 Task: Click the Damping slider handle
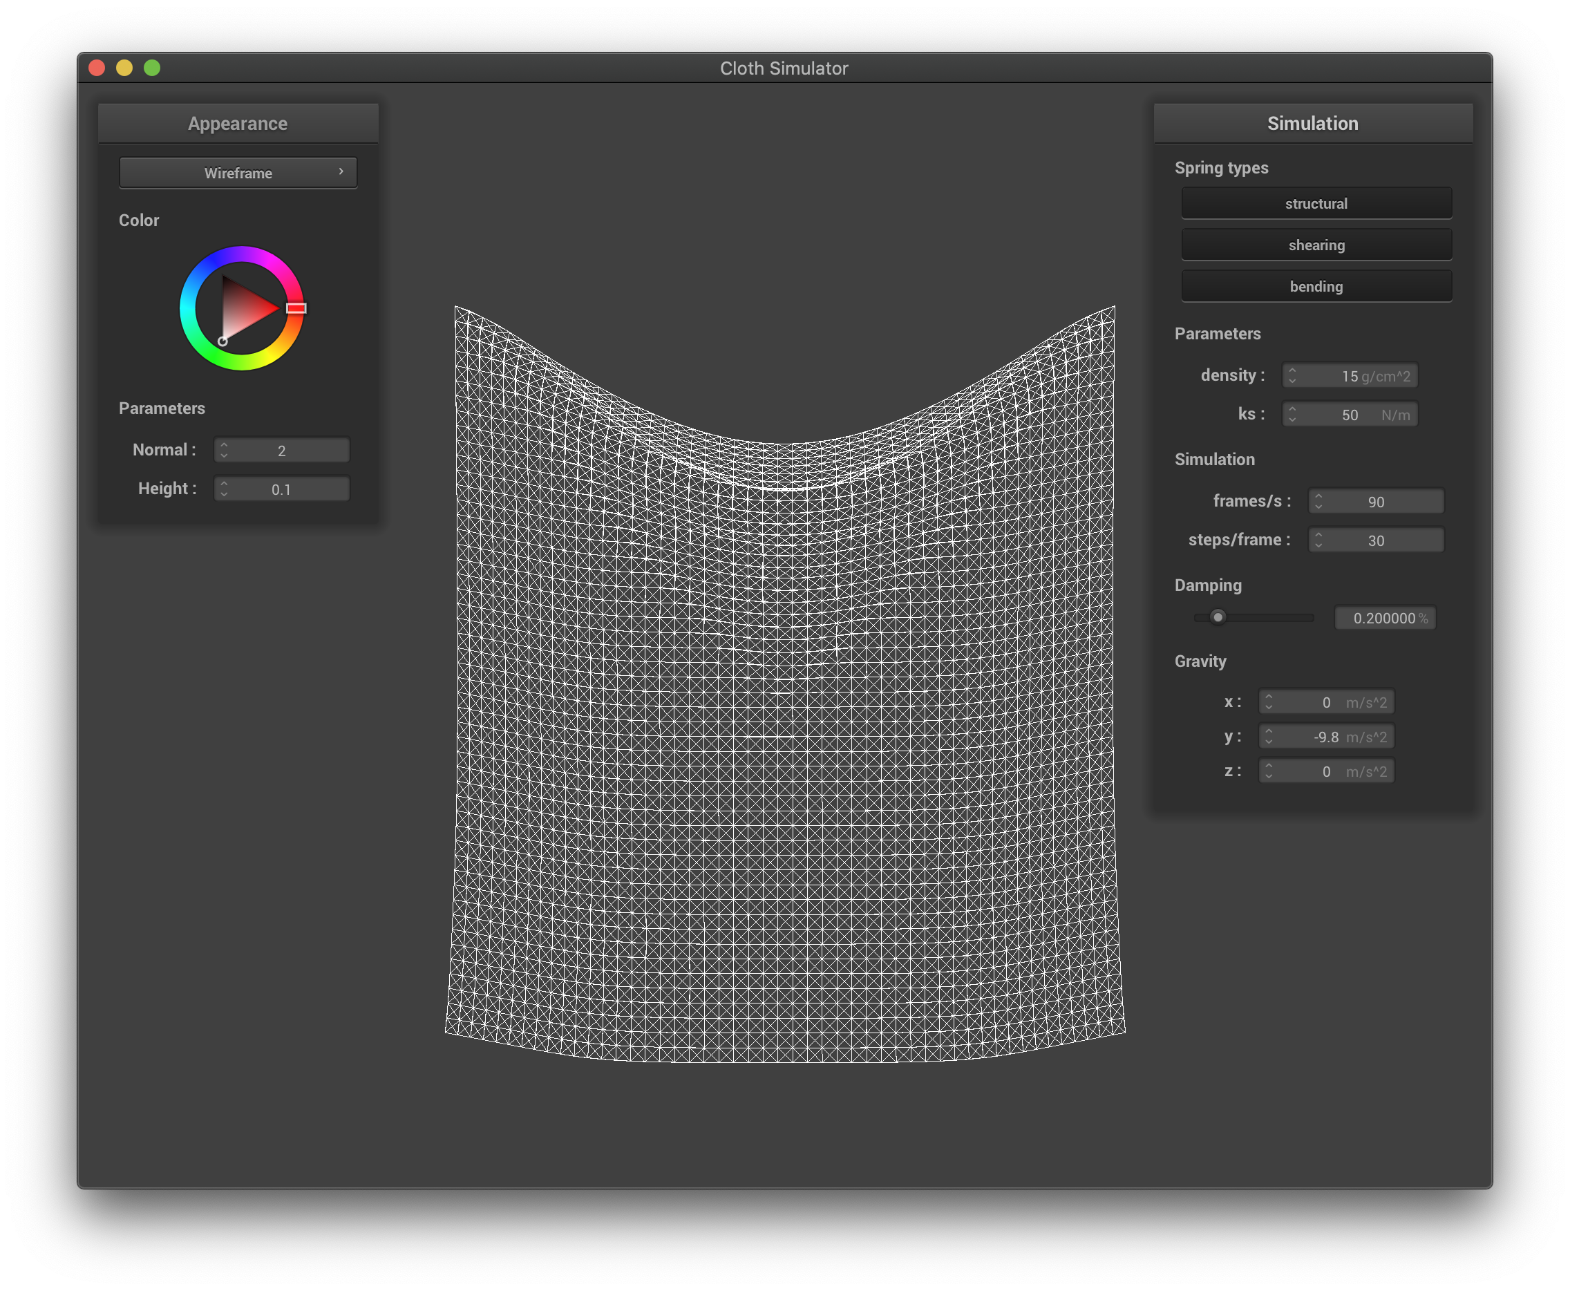pyautogui.click(x=1218, y=617)
